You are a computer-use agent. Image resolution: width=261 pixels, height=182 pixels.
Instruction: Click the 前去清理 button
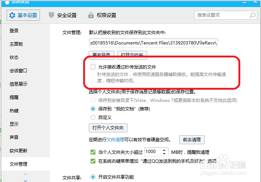pyautogui.click(x=192, y=140)
